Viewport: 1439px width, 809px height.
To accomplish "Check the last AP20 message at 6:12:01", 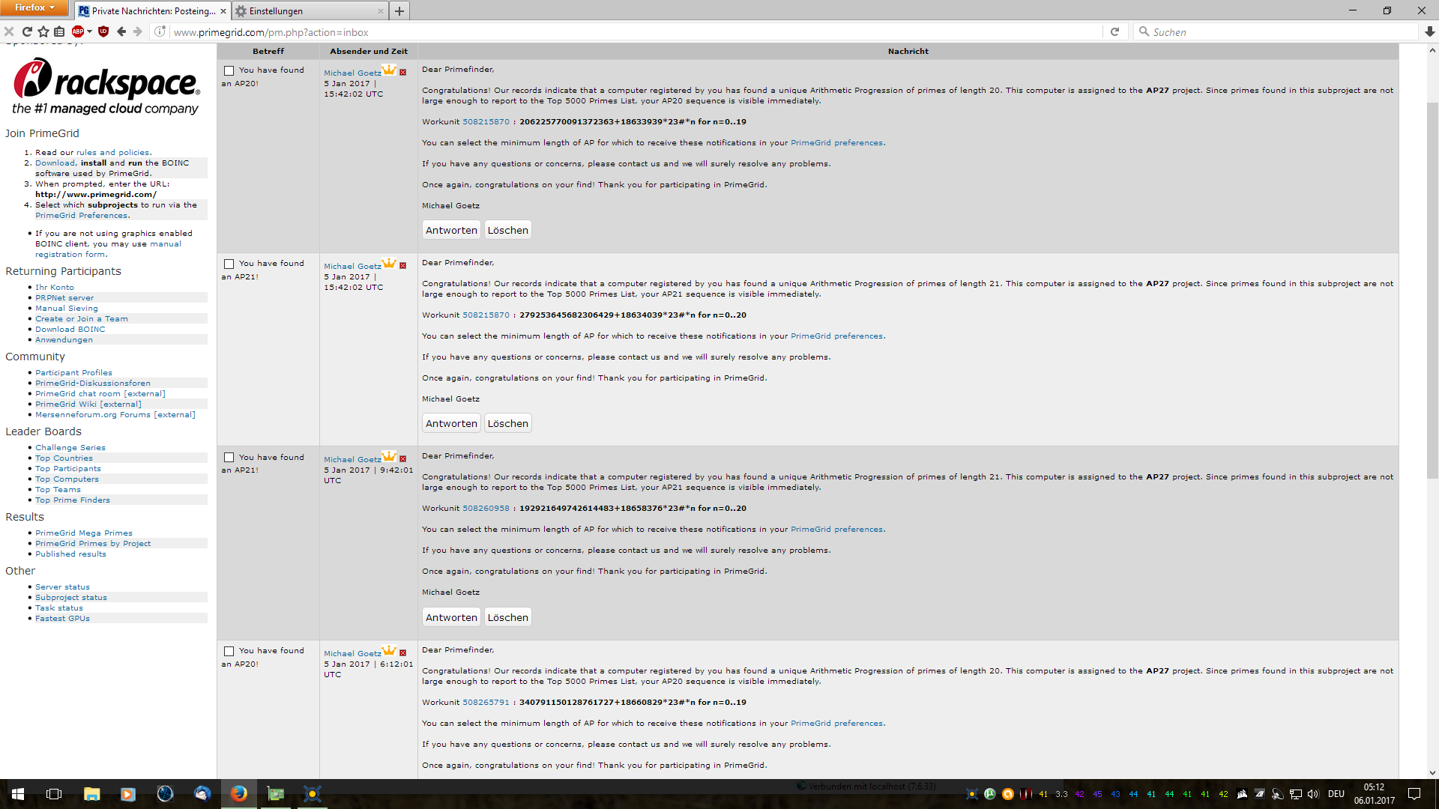I will [229, 651].
